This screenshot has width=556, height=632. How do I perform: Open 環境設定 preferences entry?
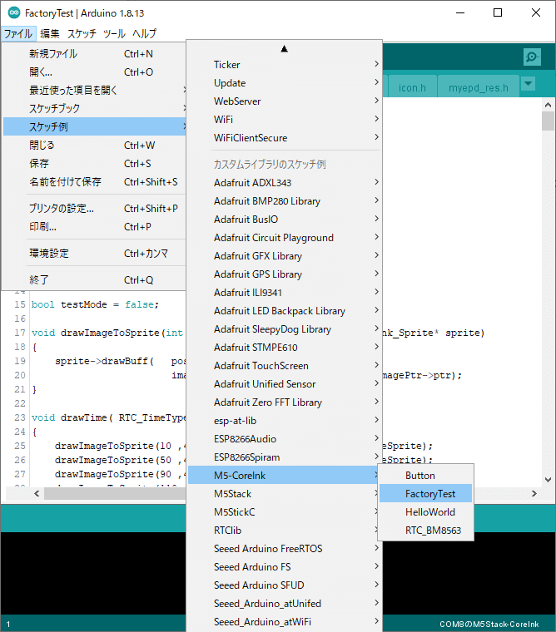(x=94, y=253)
